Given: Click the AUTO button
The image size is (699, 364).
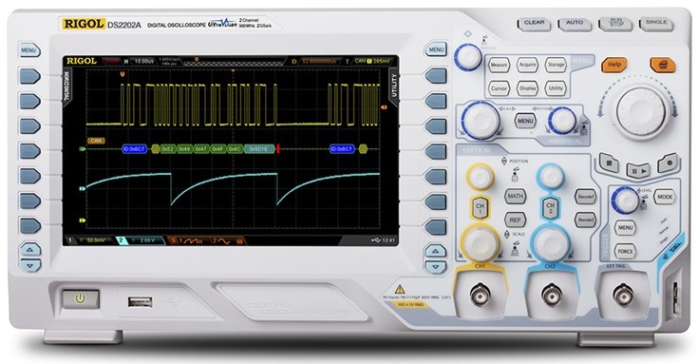Looking at the screenshot, I should (x=575, y=24).
